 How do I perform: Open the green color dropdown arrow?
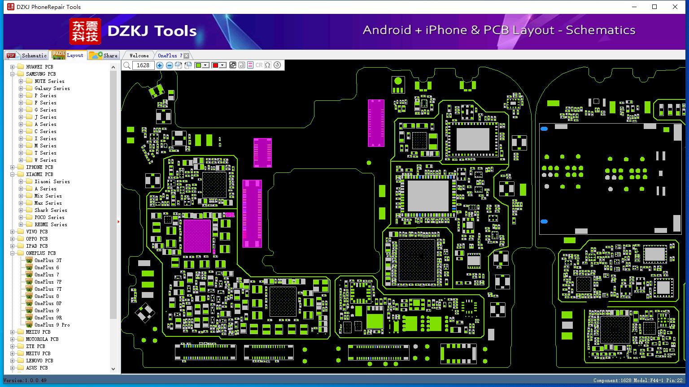click(206, 65)
